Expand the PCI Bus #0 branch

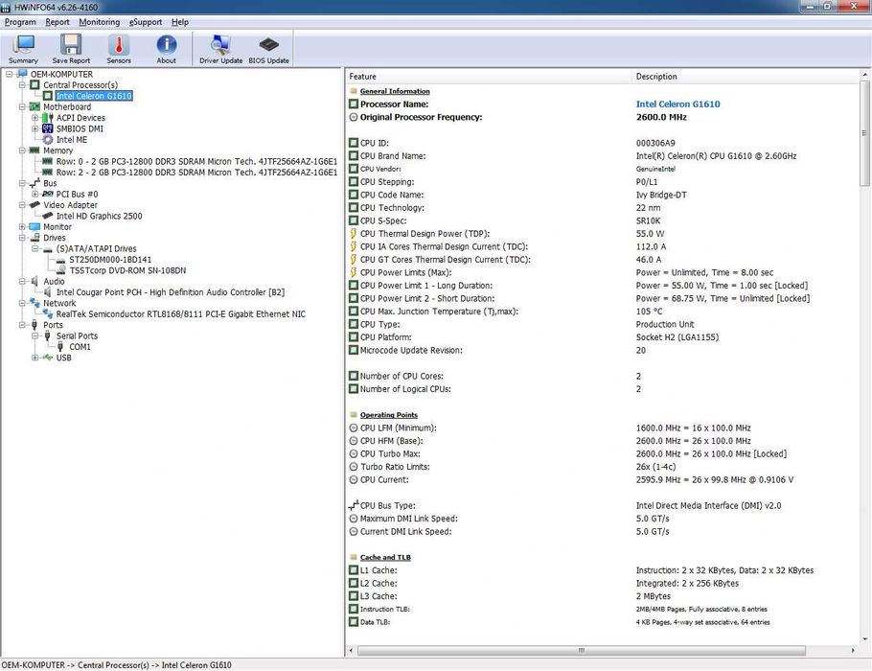coord(35,195)
